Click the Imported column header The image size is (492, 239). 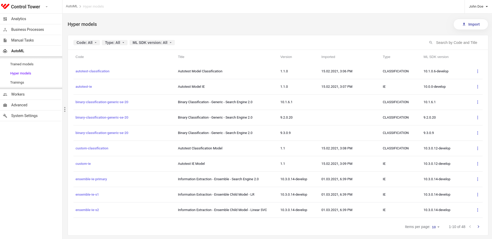(328, 57)
